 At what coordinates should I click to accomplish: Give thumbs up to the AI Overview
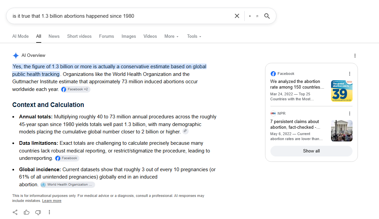26,212
